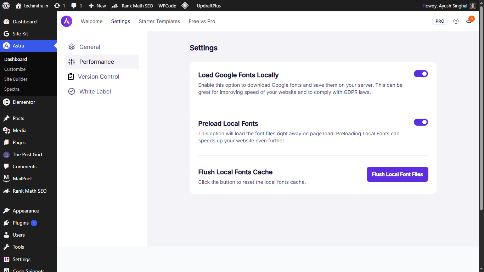Select the Site Kit sidebar icon

(6, 34)
